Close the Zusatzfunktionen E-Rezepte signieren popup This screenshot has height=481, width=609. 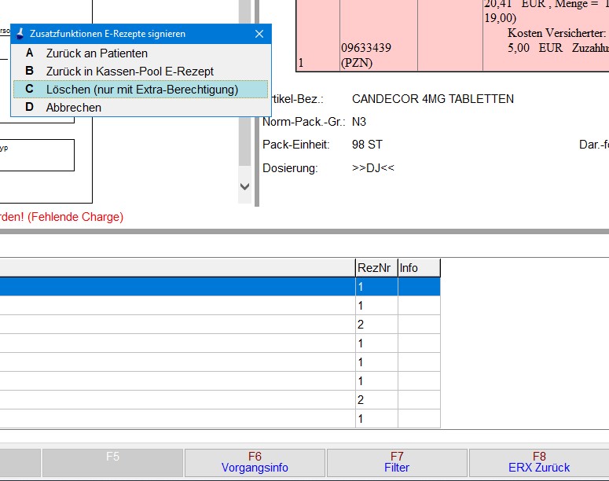[x=259, y=34]
